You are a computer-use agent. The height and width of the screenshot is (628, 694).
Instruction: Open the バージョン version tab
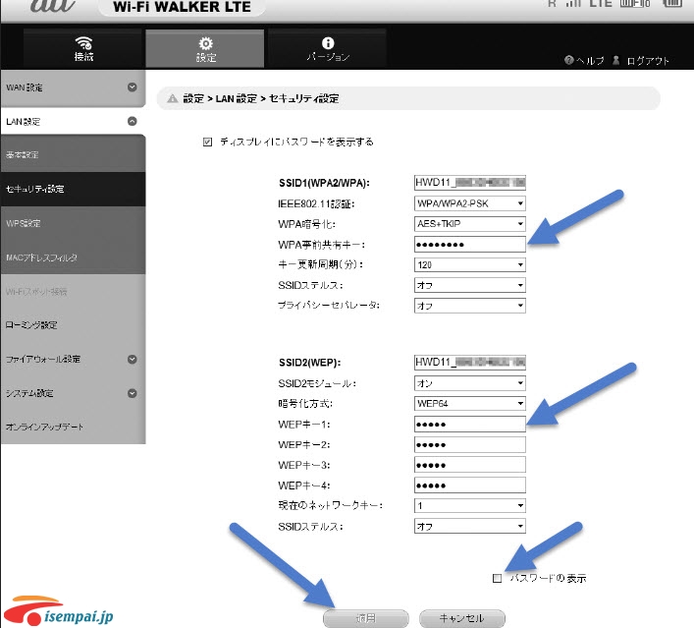click(328, 48)
